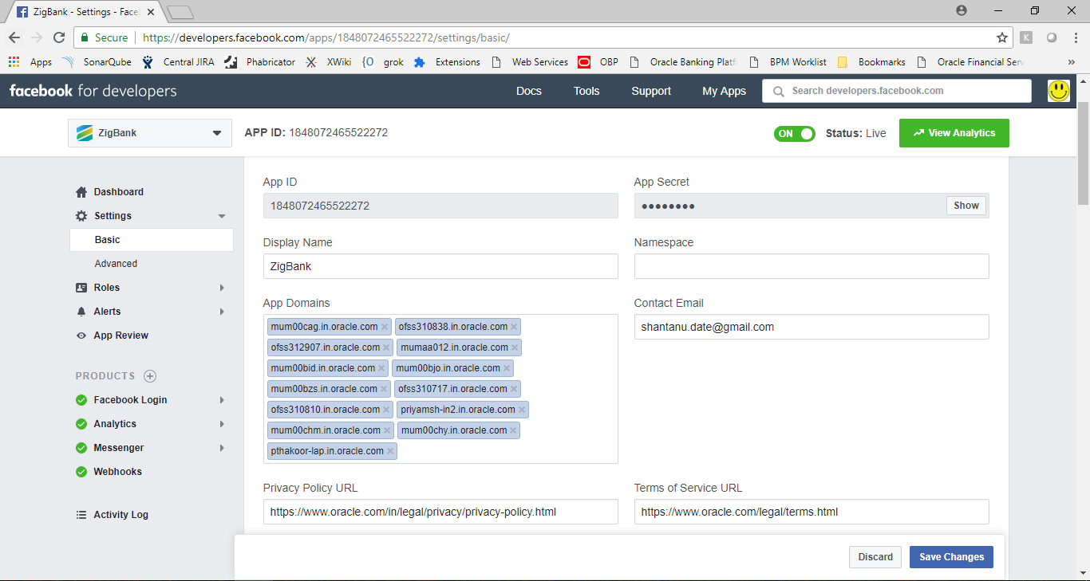Open the Phabricator bookmark
Screen dimensions: 1090x581
click(260, 62)
